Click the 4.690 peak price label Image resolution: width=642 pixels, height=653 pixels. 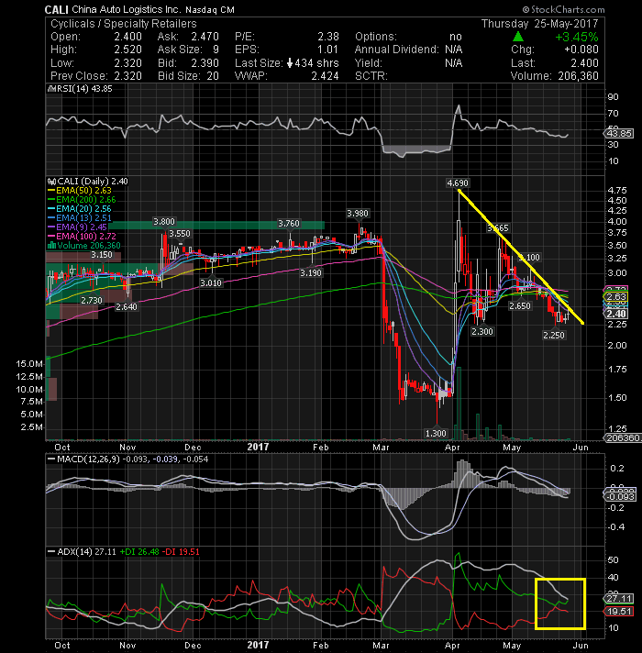pyautogui.click(x=458, y=183)
